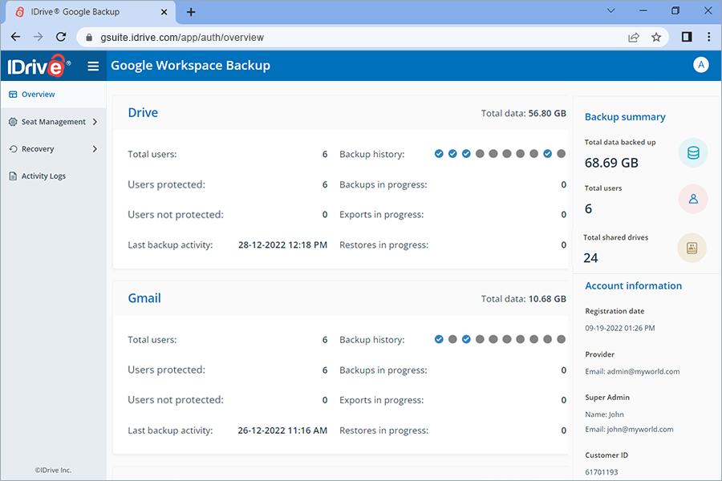Click the share icon in the address bar
The image size is (722, 481).
[634, 37]
